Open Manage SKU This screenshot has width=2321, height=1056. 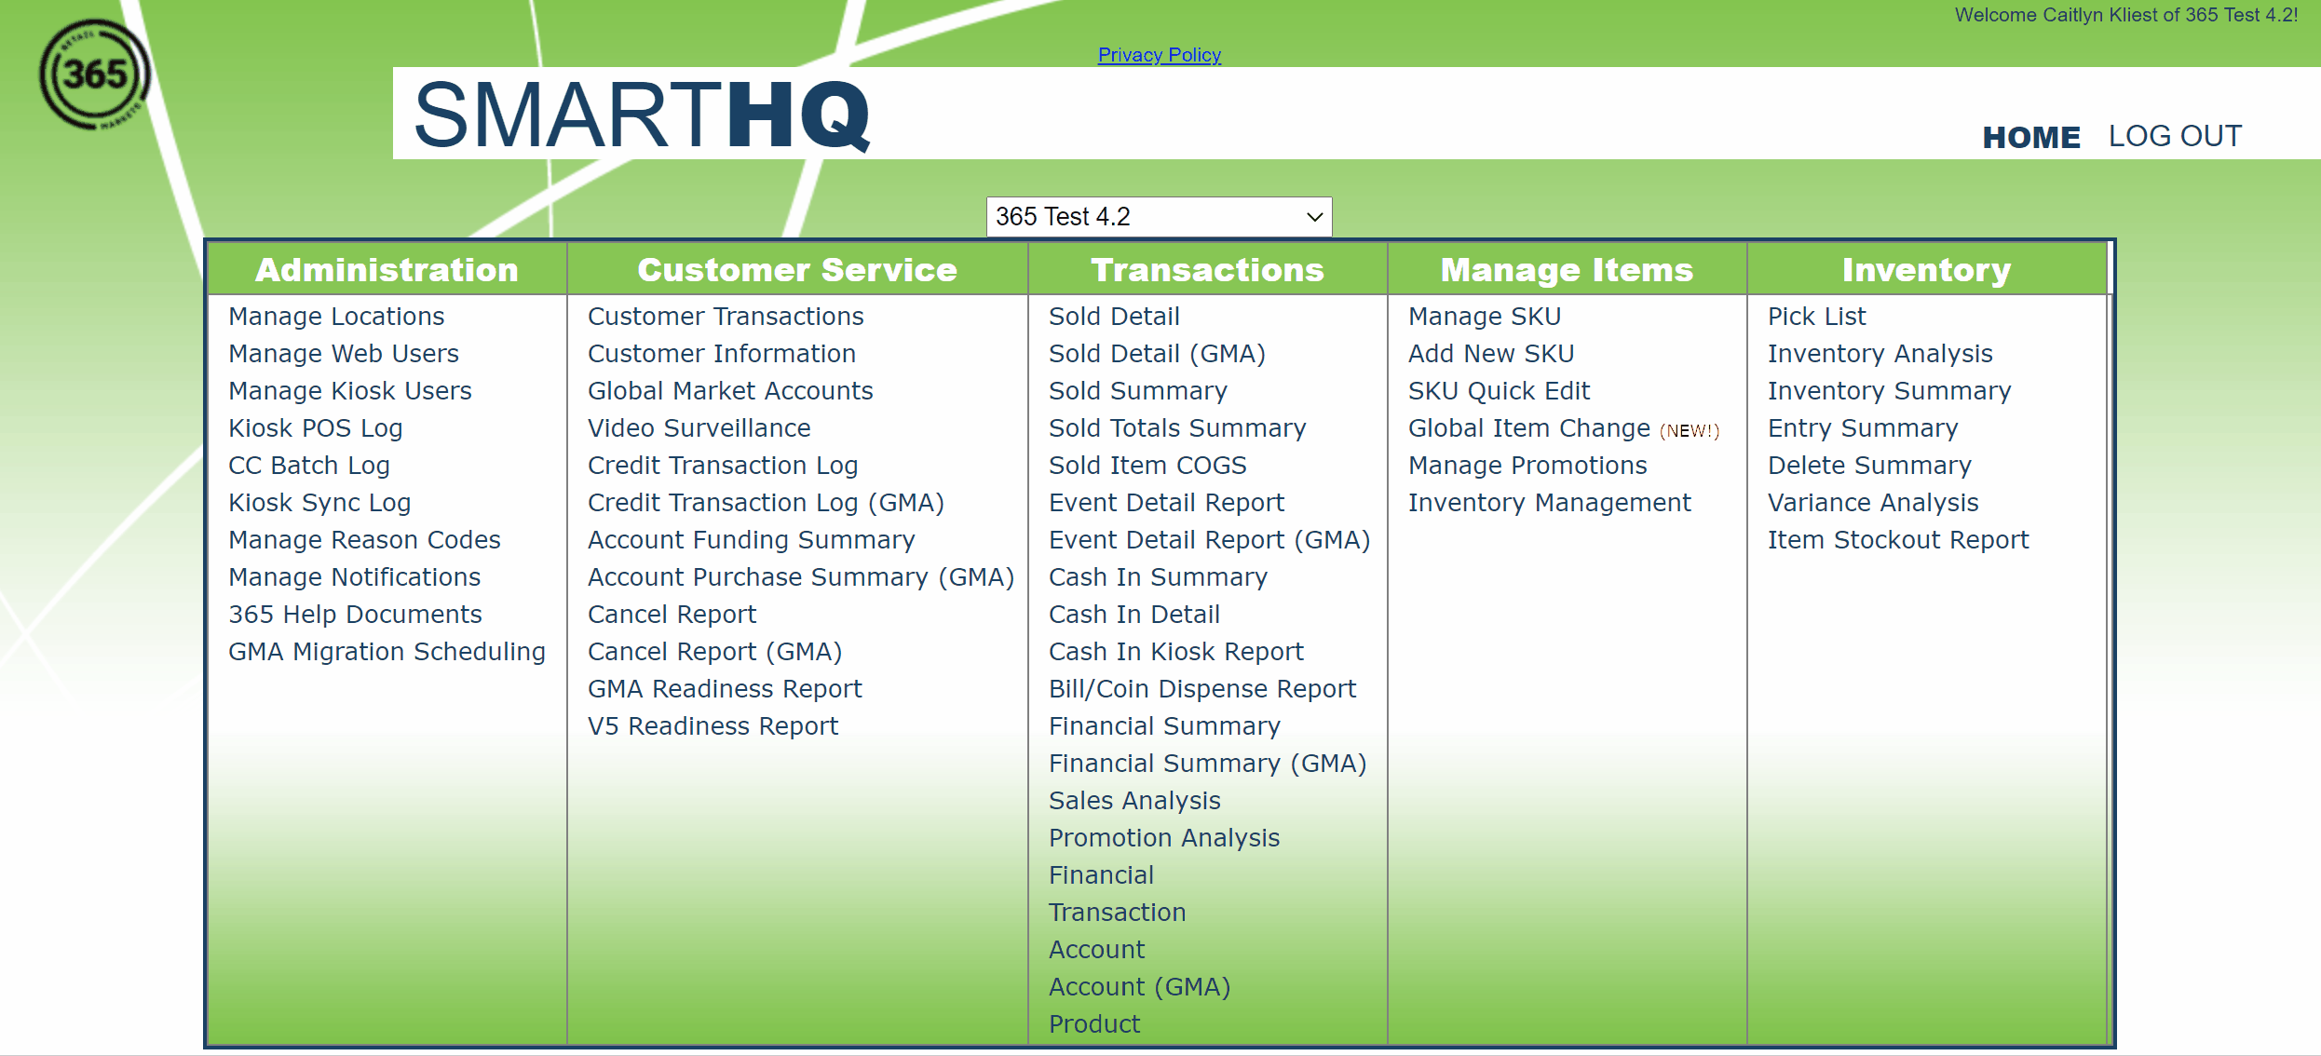[x=1485, y=317]
